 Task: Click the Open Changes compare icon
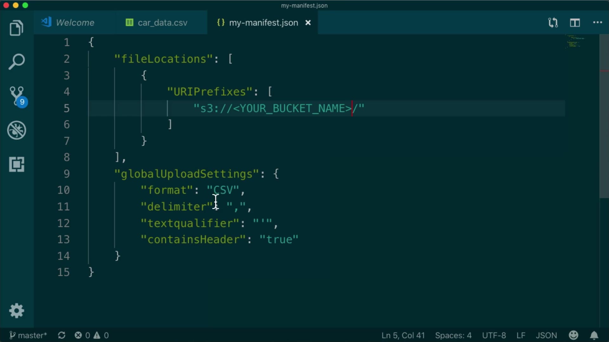point(553,23)
